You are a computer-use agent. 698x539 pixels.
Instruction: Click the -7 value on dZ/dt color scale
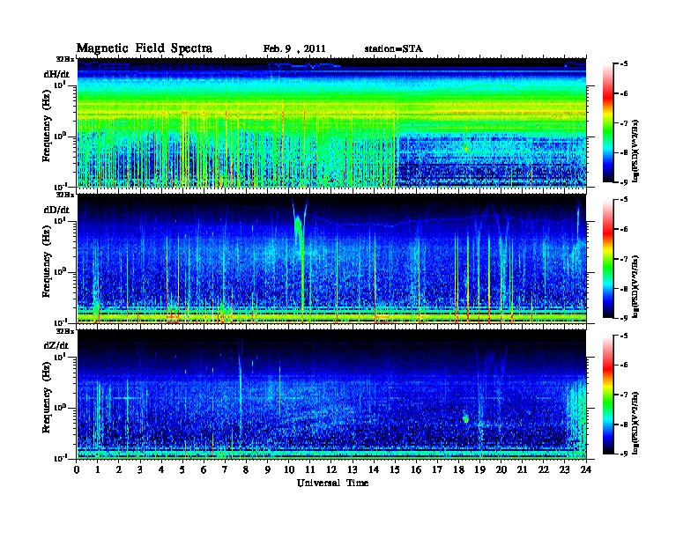point(624,395)
